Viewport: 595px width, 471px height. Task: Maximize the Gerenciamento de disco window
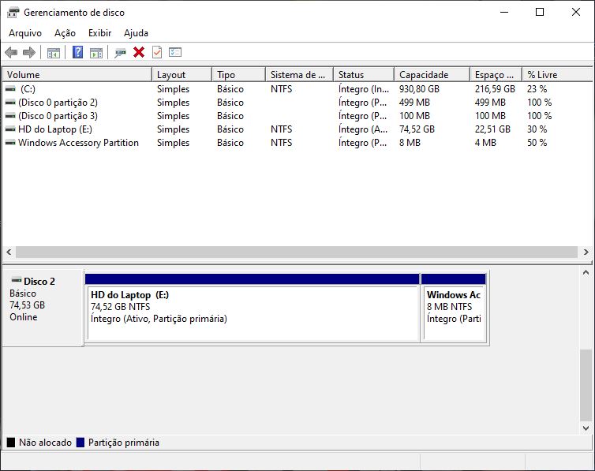pyautogui.click(x=540, y=12)
